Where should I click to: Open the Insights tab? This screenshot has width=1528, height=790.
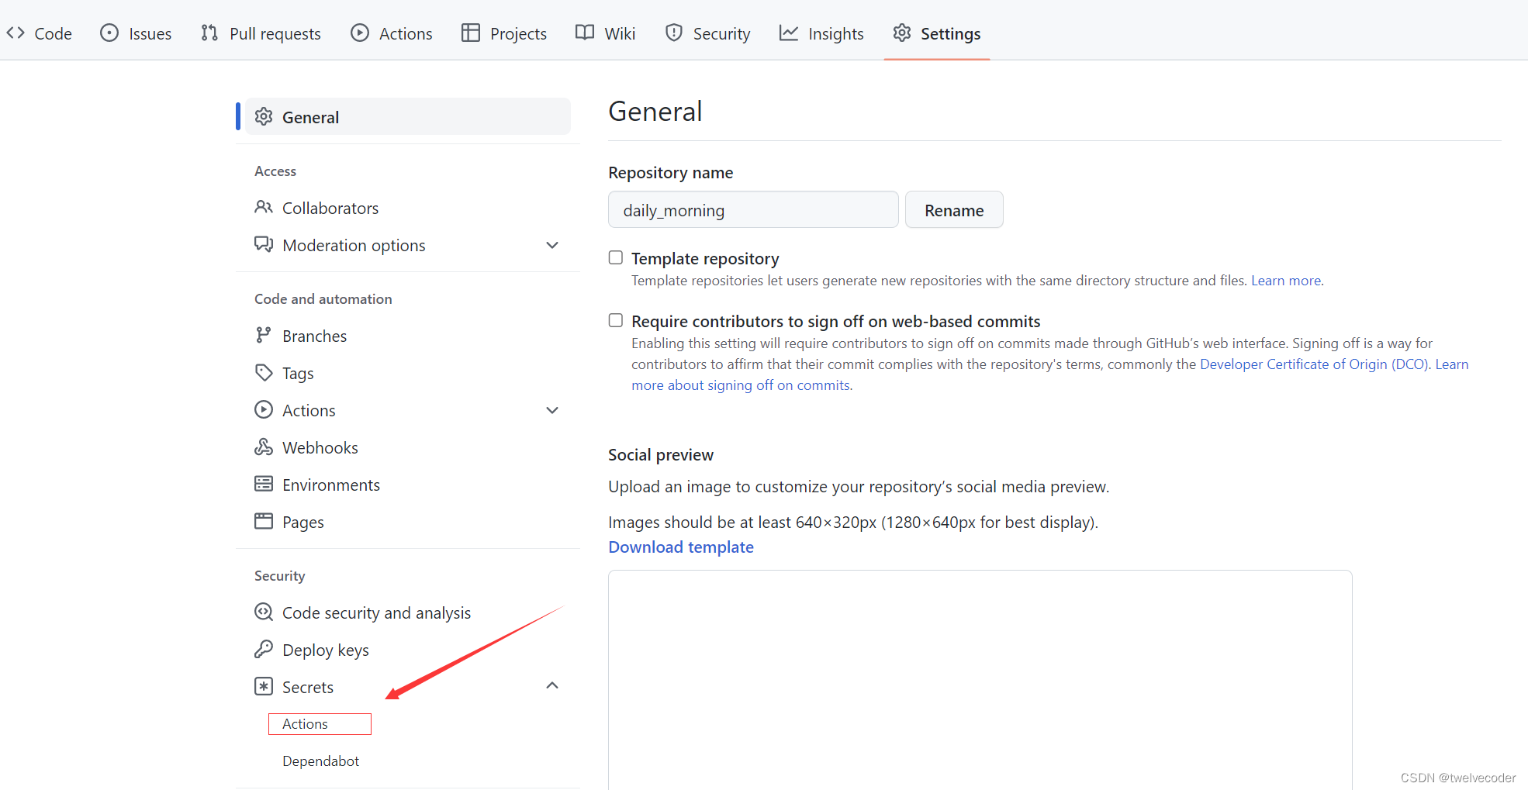pos(821,33)
